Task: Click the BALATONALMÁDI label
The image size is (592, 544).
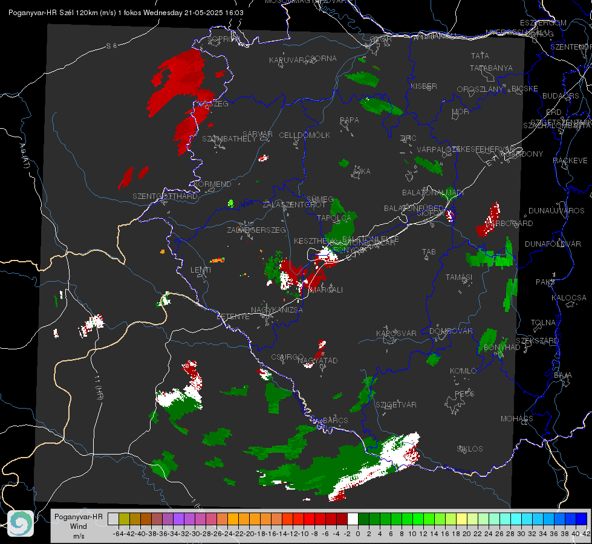Action: [x=433, y=193]
